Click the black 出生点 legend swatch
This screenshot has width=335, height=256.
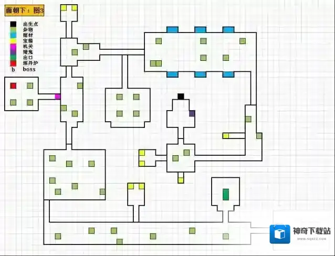pyautogui.click(x=13, y=24)
